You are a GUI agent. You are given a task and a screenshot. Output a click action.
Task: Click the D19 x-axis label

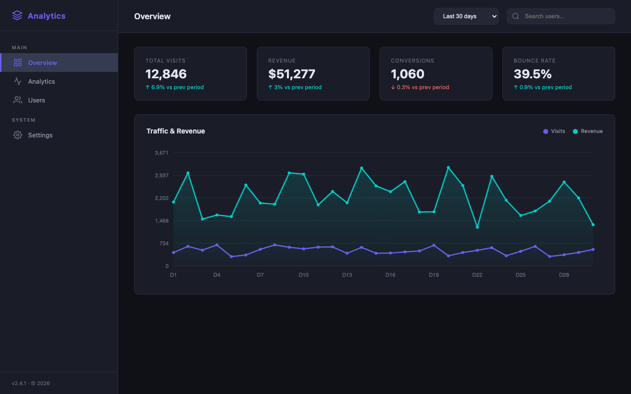pyautogui.click(x=434, y=275)
